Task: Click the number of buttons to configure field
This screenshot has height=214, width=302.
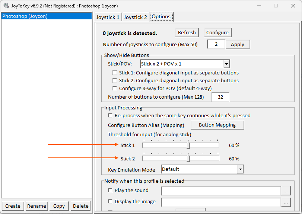Action: 220,97
